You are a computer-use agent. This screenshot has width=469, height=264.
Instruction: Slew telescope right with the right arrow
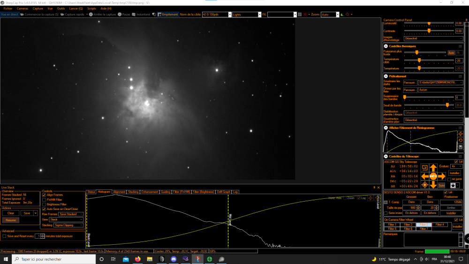442,176
